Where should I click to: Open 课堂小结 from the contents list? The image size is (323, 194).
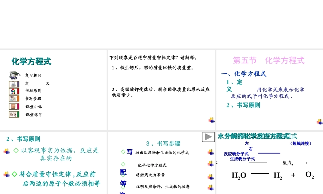[33, 107]
